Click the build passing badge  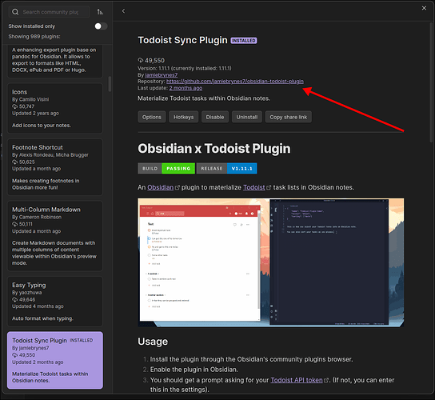(166, 169)
